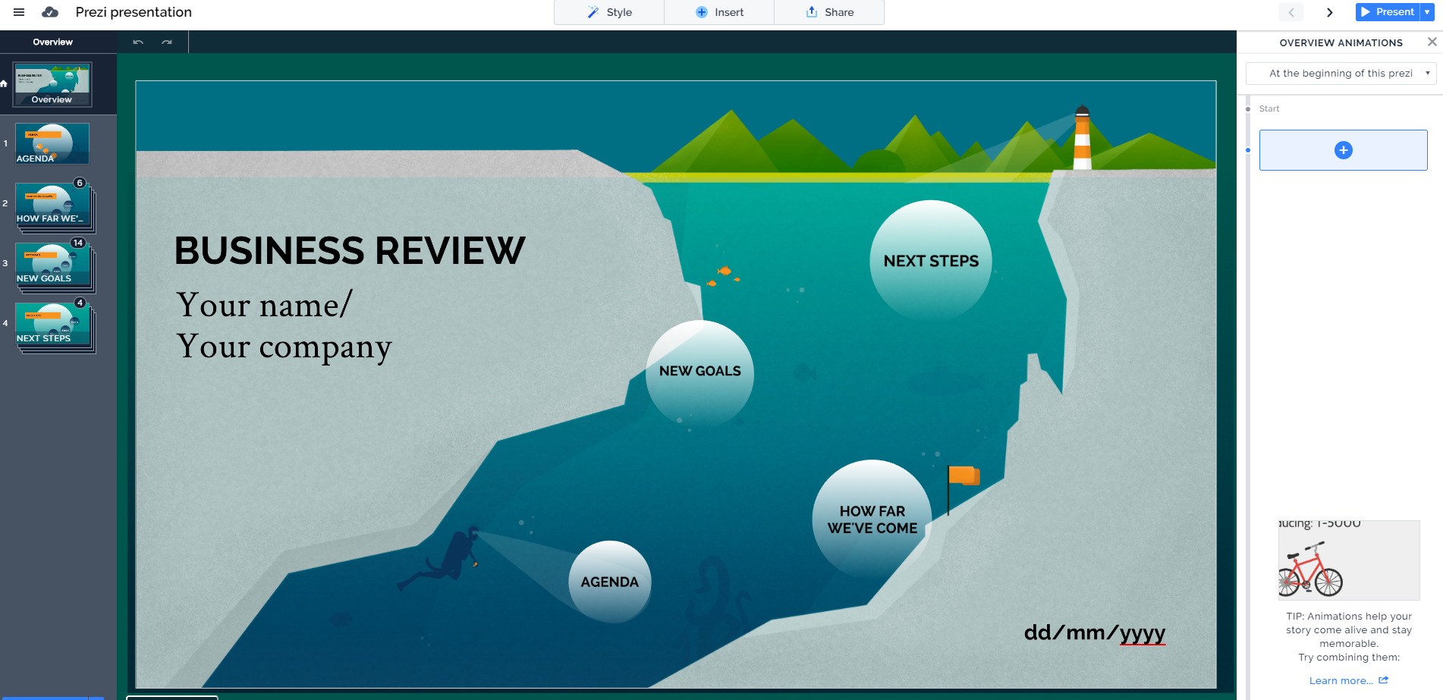This screenshot has height=700, width=1443.
Task: Undo the last action
Action: coord(137,42)
